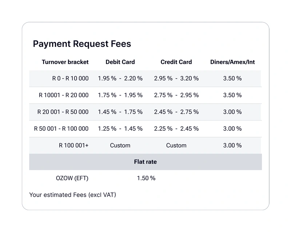Screen dimensions: 291x232
Task: Select the 2.95 % - 3.20 % credit rate
Action: pyautogui.click(x=176, y=78)
